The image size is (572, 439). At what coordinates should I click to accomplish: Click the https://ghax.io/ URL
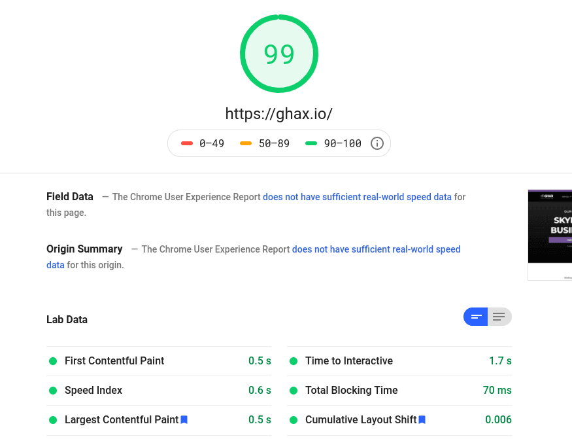279,114
